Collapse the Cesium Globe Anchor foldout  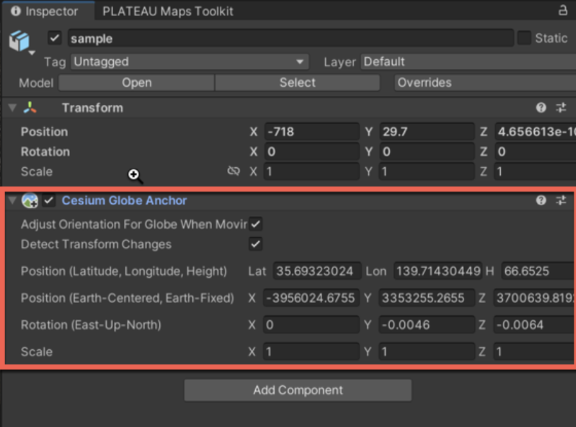pos(12,200)
